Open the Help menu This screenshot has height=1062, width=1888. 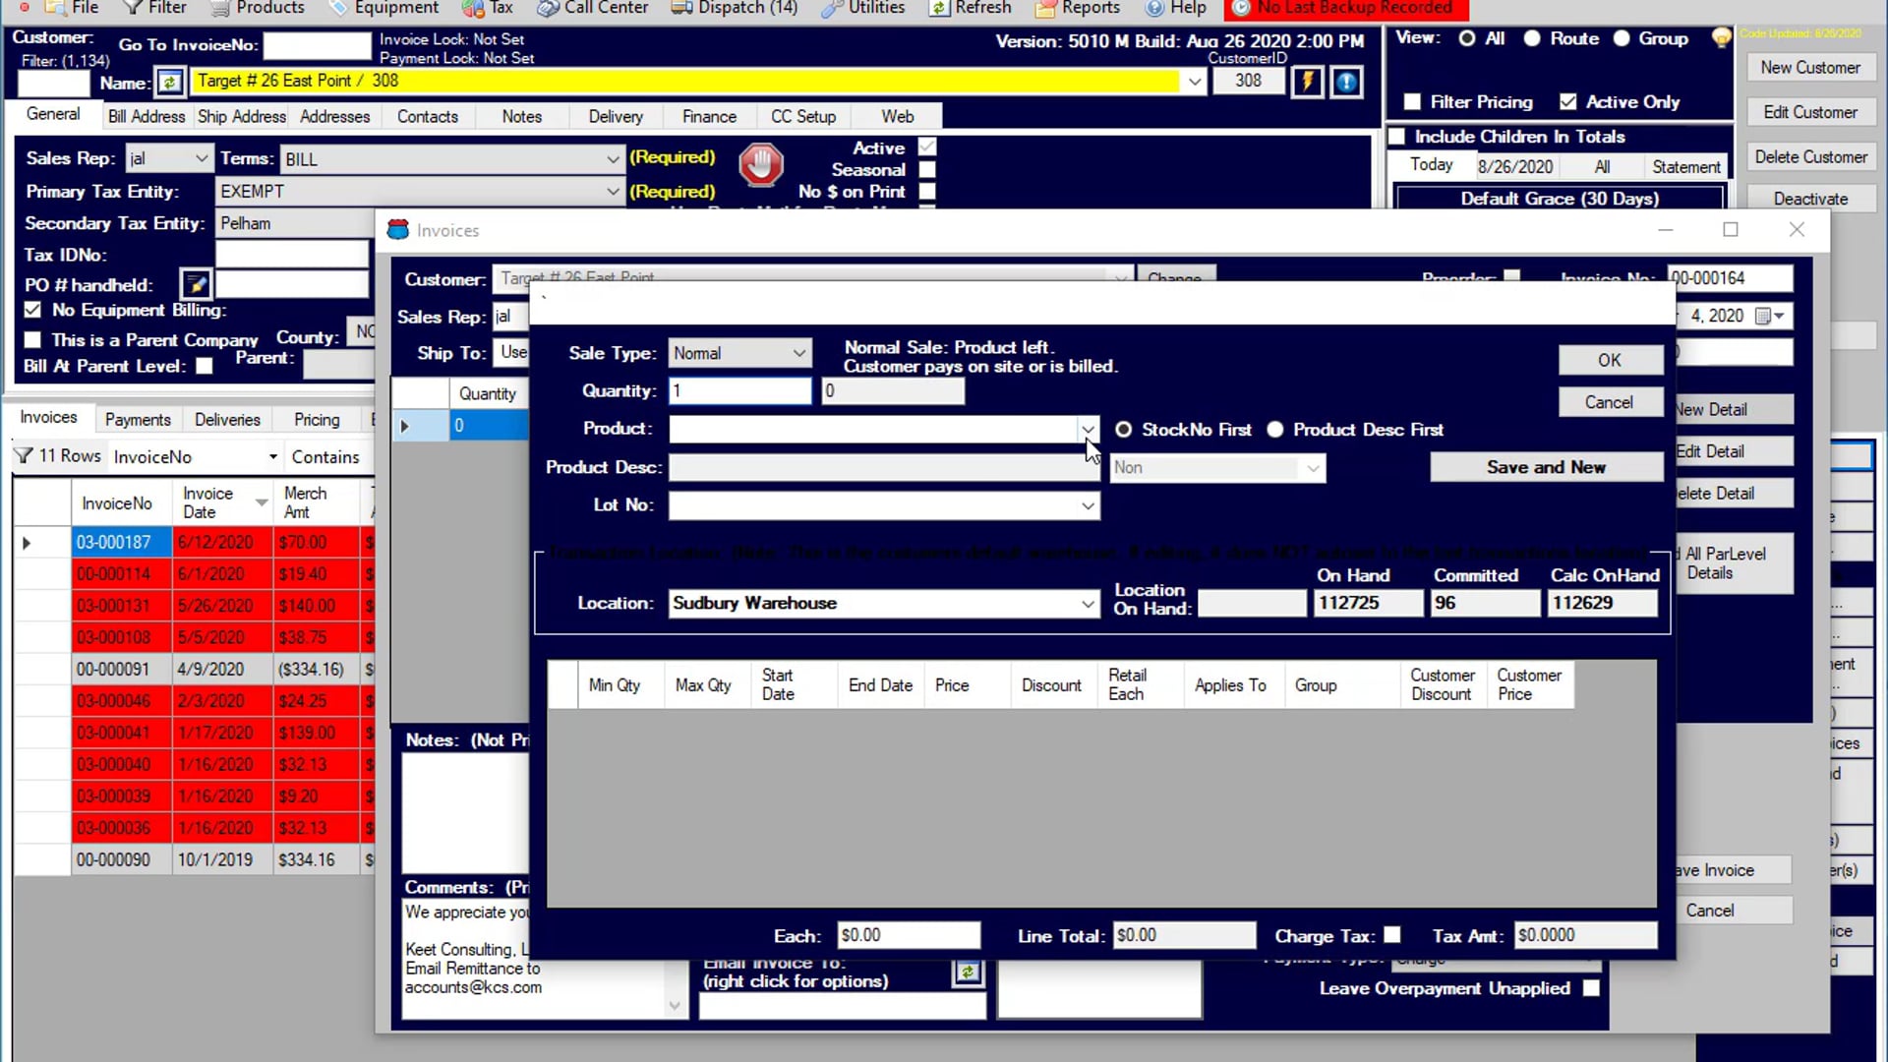(1176, 8)
